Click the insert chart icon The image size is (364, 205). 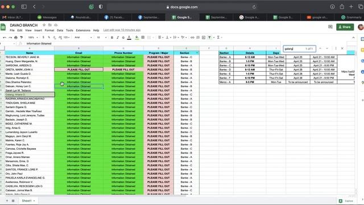click(204, 38)
